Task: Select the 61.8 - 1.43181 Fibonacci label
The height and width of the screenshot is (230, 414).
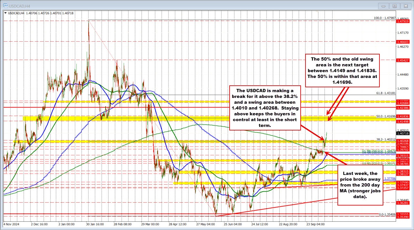Action: pos(385,93)
